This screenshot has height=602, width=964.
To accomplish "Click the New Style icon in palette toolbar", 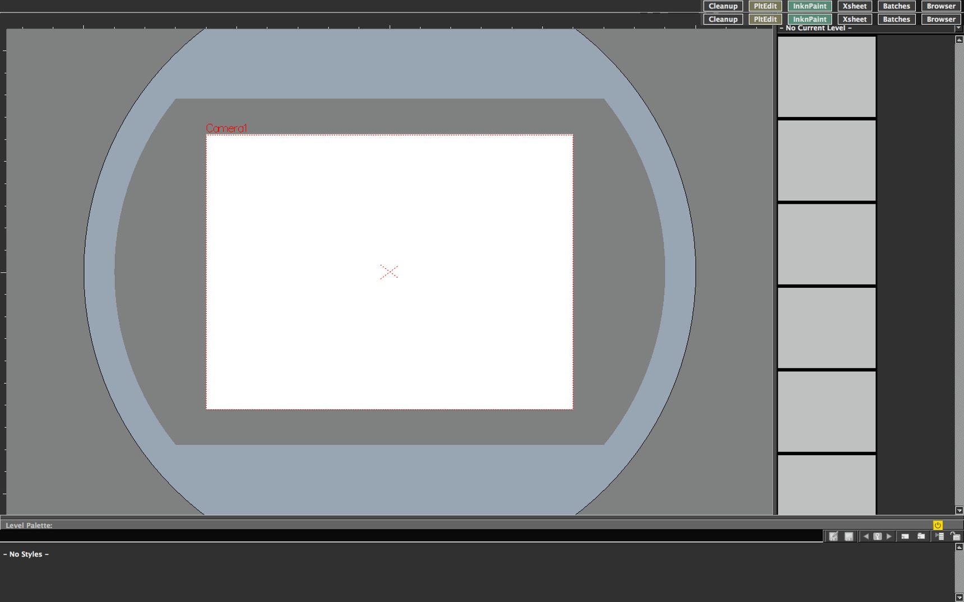I will coord(905,536).
